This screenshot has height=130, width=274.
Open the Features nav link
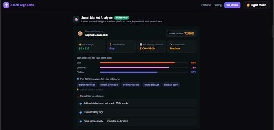[x=206, y=5]
